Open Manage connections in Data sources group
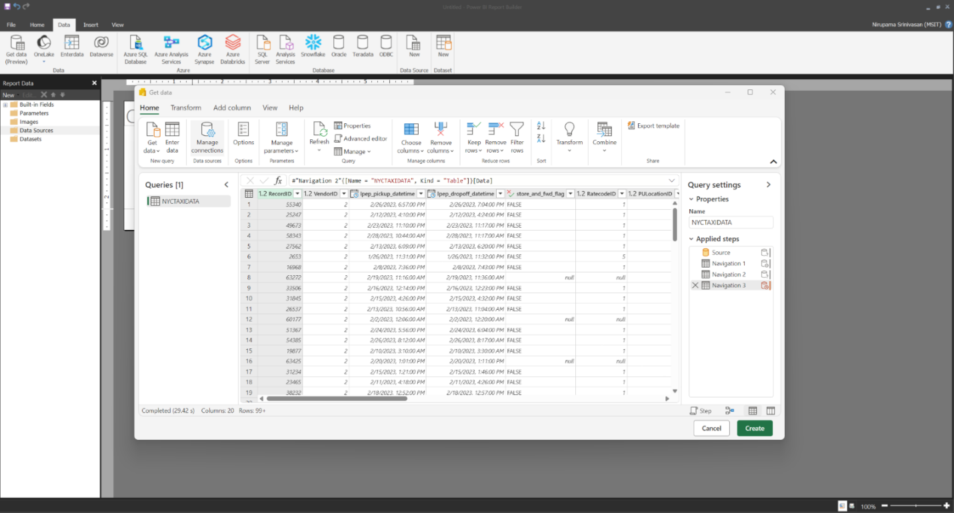The height and width of the screenshot is (513, 954). 207,138
